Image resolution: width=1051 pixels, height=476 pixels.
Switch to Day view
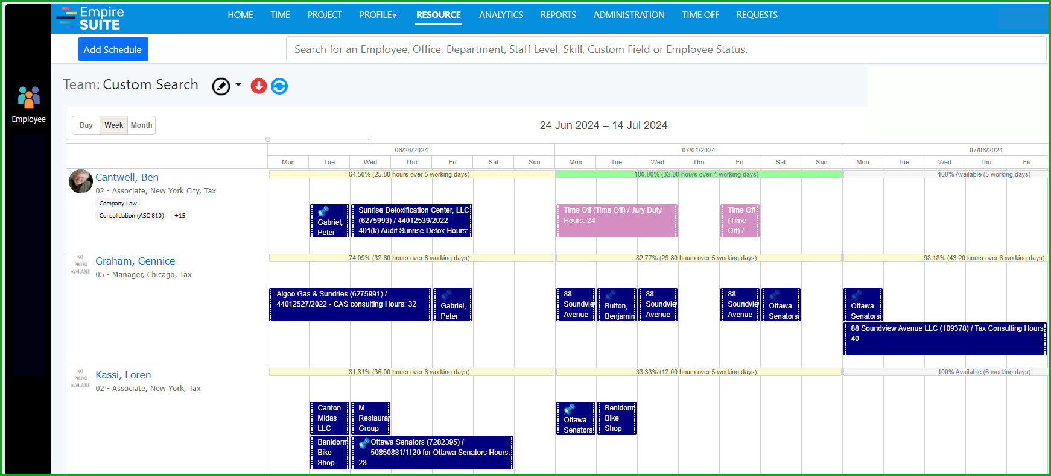86,125
